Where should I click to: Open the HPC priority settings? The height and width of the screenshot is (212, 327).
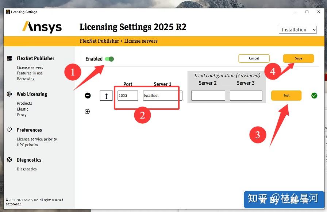coord(27,145)
